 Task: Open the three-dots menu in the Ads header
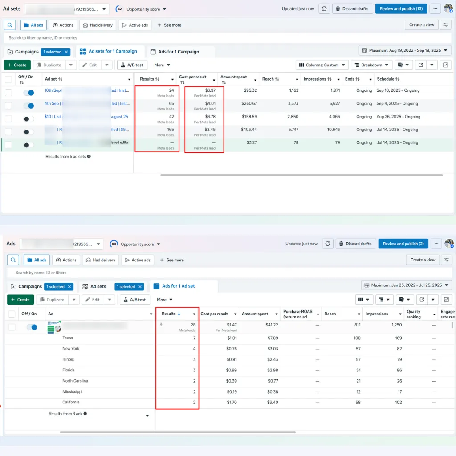pyautogui.click(x=436, y=244)
